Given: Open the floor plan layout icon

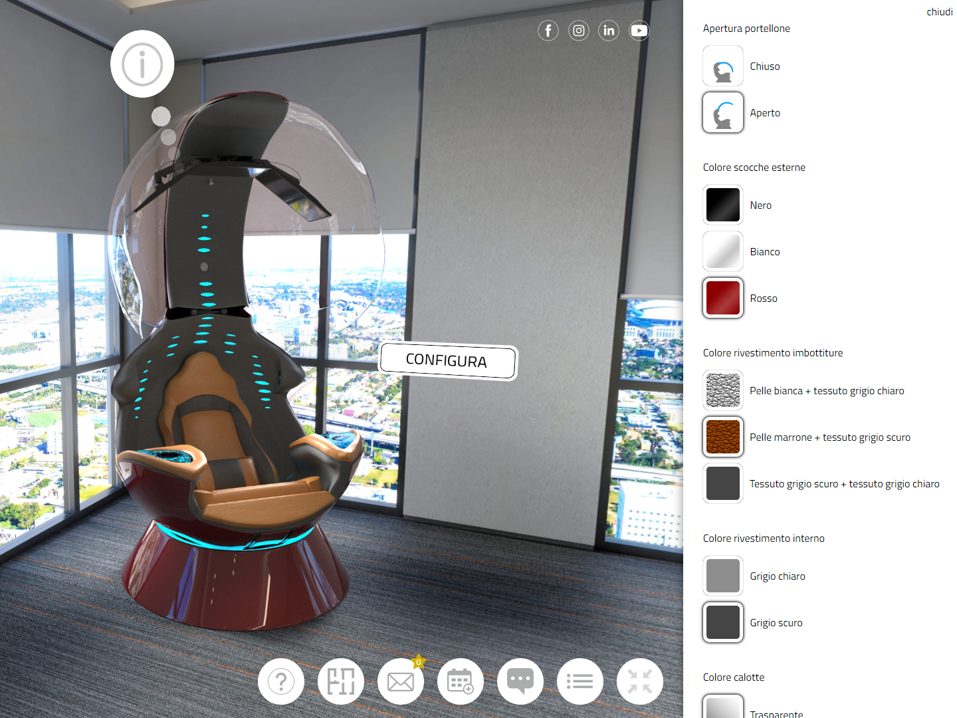Looking at the screenshot, I should (x=341, y=681).
